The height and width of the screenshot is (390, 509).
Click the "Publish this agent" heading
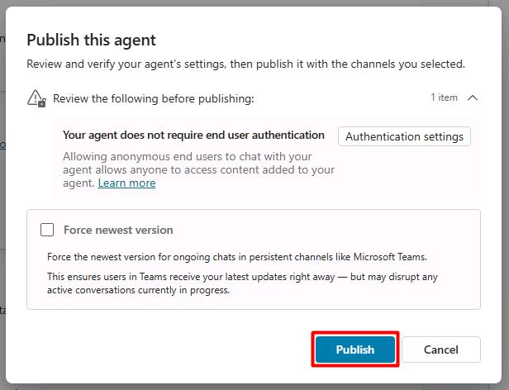91,40
